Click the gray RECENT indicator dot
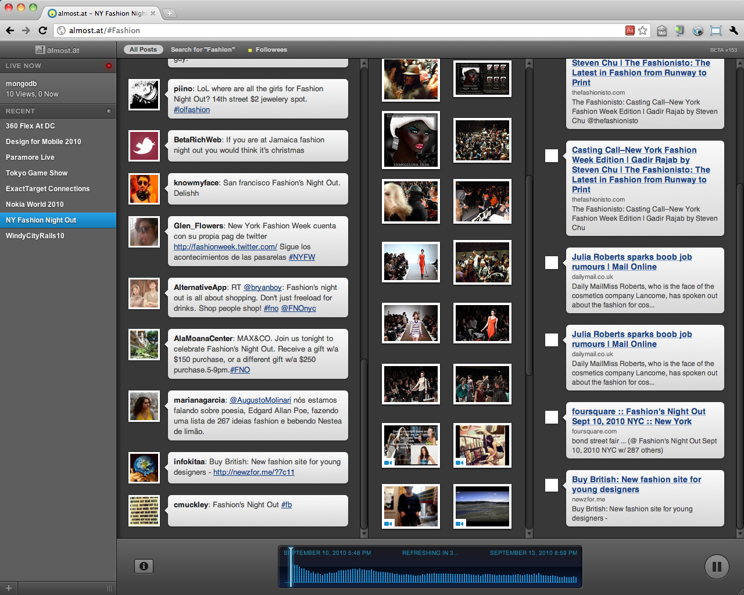Image resolution: width=744 pixels, height=595 pixels. 109,111
